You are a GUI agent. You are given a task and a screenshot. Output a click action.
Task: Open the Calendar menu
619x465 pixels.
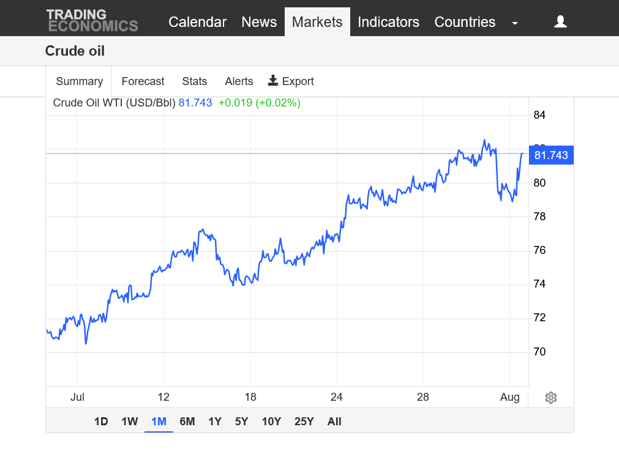click(x=197, y=22)
